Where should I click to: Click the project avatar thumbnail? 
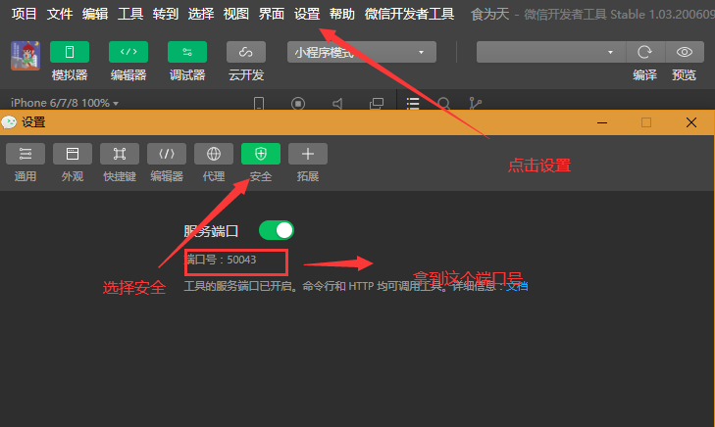click(26, 56)
